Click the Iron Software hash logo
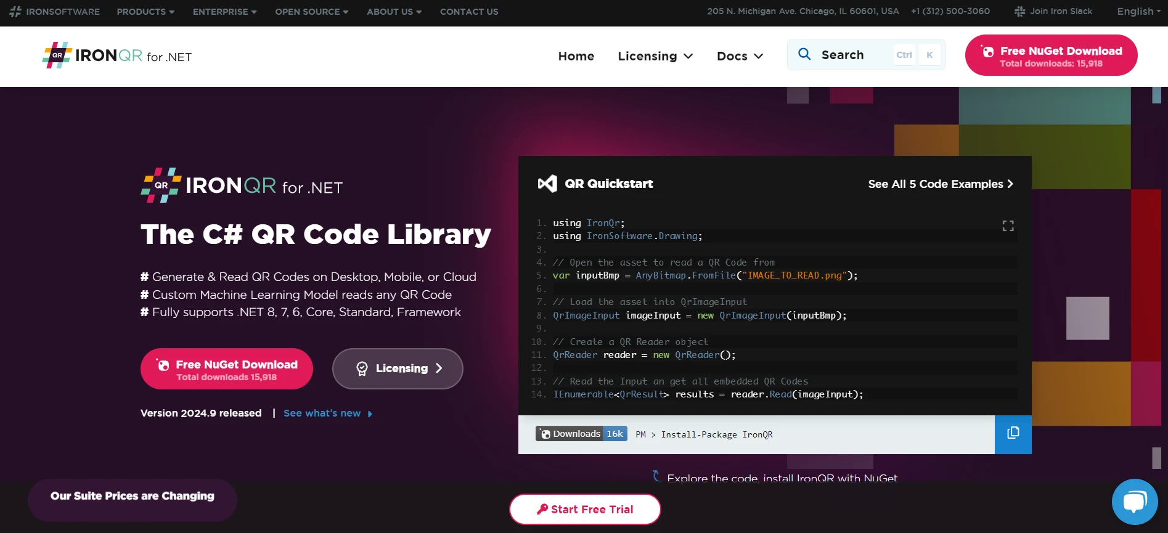This screenshot has width=1168, height=533. pyautogui.click(x=15, y=12)
